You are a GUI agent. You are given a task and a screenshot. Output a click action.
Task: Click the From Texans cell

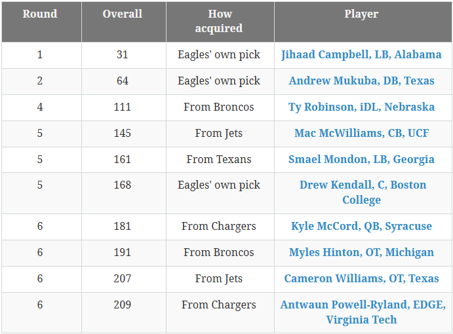(x=219, y=160)
